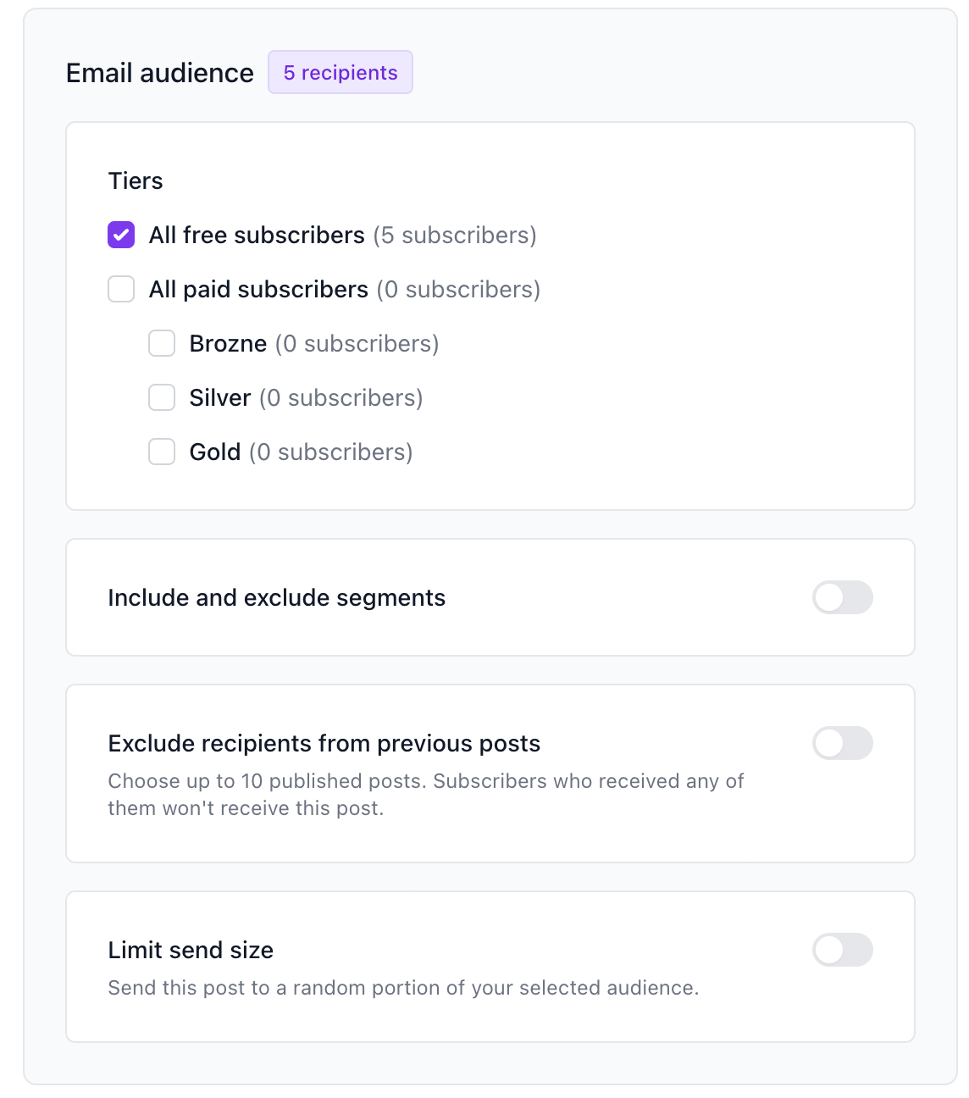Click the Exclude recipients from previous posts title
969x1098 pixels.
click(x=324, y=743)
